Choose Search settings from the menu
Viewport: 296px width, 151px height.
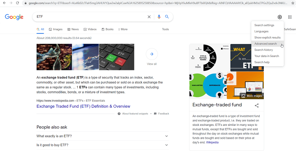tap(268, 25)
